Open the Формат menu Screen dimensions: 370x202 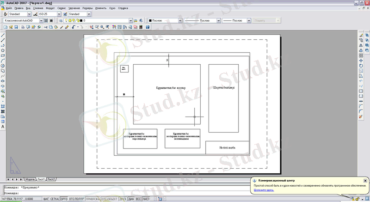pos(50,8)
